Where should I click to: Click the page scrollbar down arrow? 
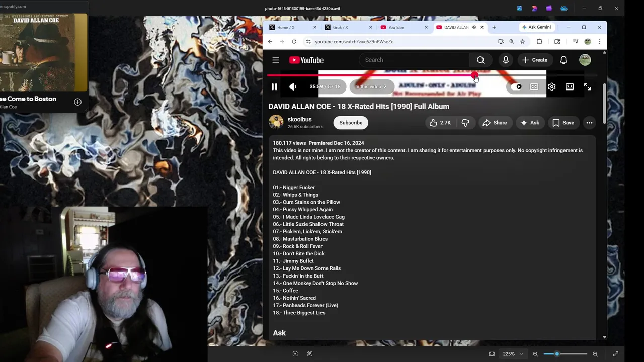(604, 337)
